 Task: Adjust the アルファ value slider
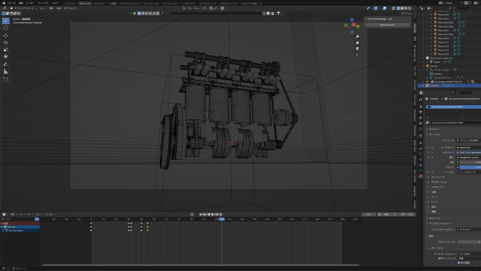coord(470,167)
